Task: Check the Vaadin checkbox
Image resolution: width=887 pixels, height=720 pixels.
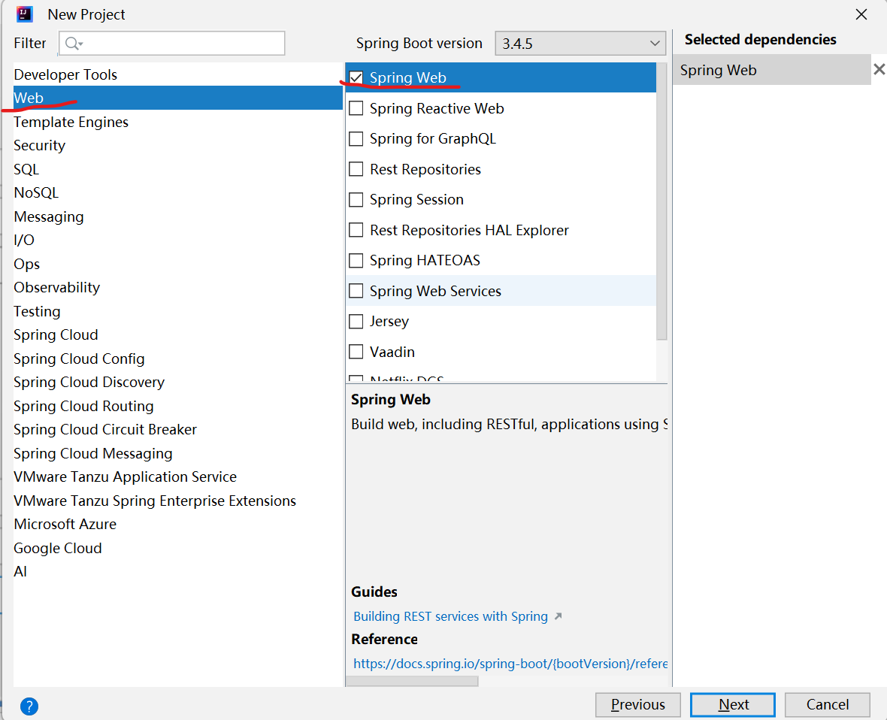Action: coord(356,352)
